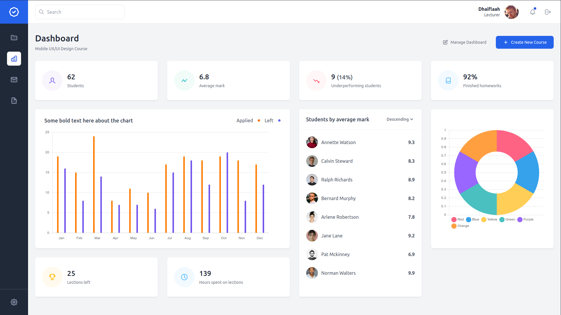Click the Manage Dashboard link
Image resolution: width=561 pixels, height=315 pixels.
tap(465, 42)
